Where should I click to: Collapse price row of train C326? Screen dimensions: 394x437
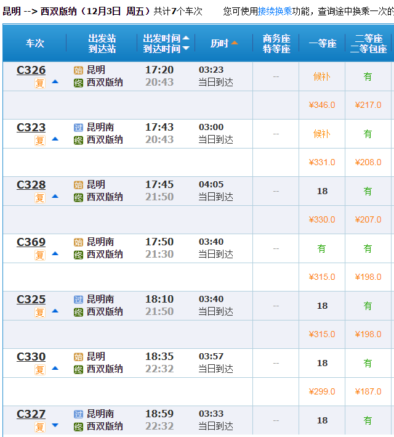pos(55,81)
